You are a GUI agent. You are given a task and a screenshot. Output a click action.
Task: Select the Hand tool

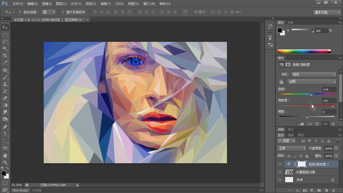(5, 155)
